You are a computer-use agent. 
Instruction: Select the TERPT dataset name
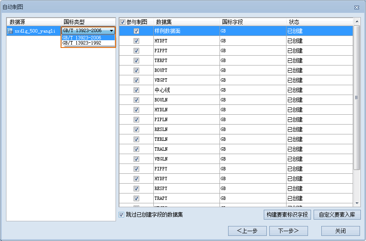[x=161, y=60]
